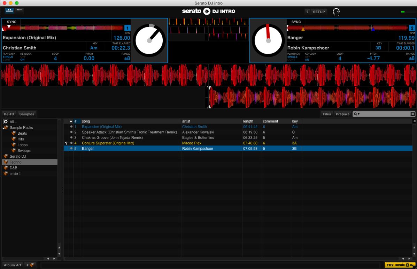This screenshot has height=269, width=417.
Task: Collapse the Sample Packs crate
Action: click(3, 128)
